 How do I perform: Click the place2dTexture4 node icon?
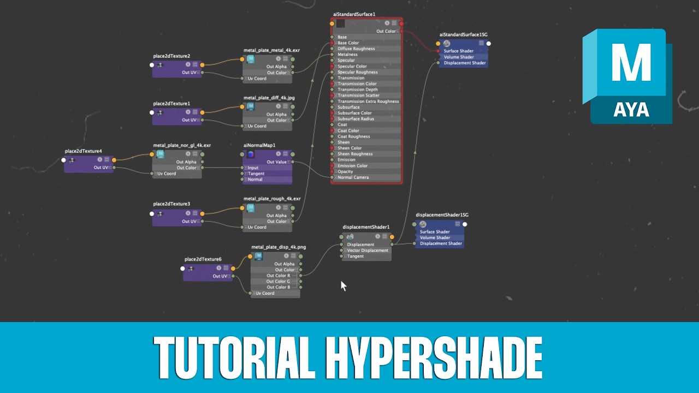click(x=72, y=160)
